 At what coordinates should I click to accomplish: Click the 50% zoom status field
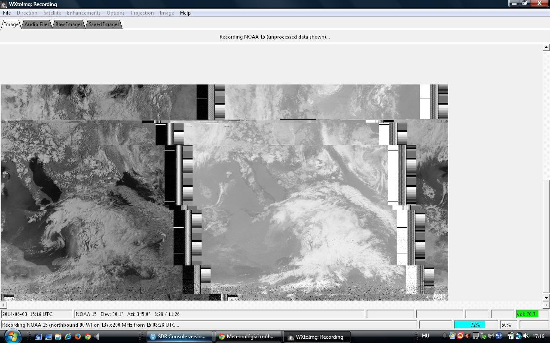click(x=509, y=325)
